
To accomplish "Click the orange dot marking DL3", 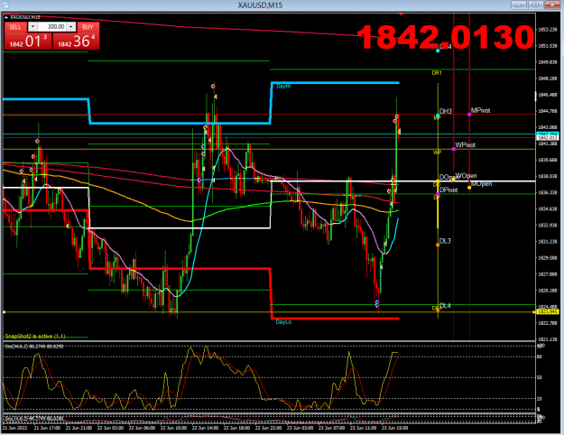I will pyautogui.click(x=438, y=245).
